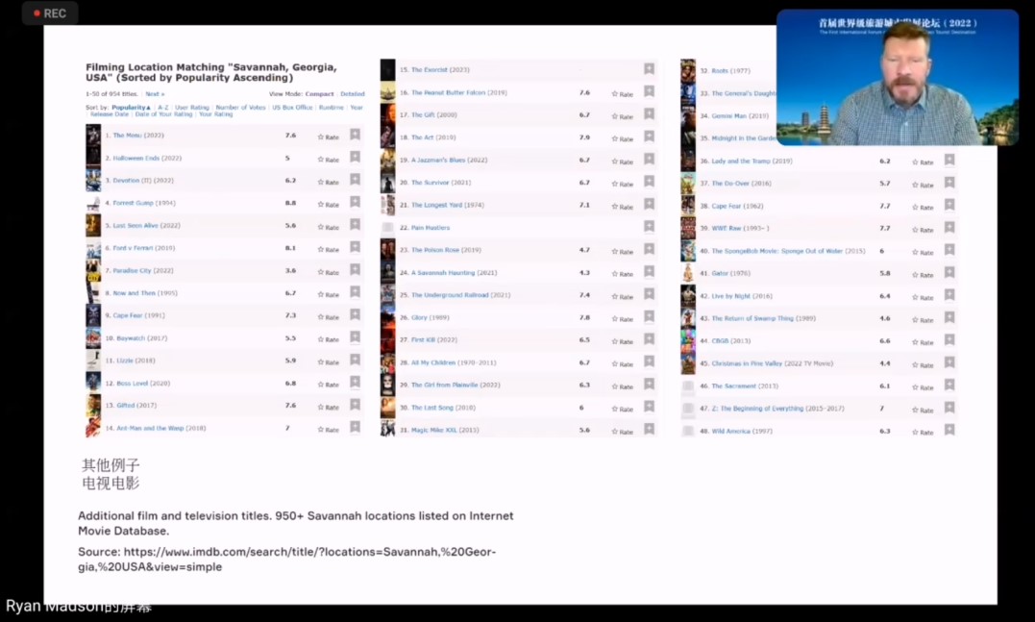Viewport: 1035px width, 622px height.
Task: Click the REC recording indicator
Action: pyautogui.click(x=49, y=13)
